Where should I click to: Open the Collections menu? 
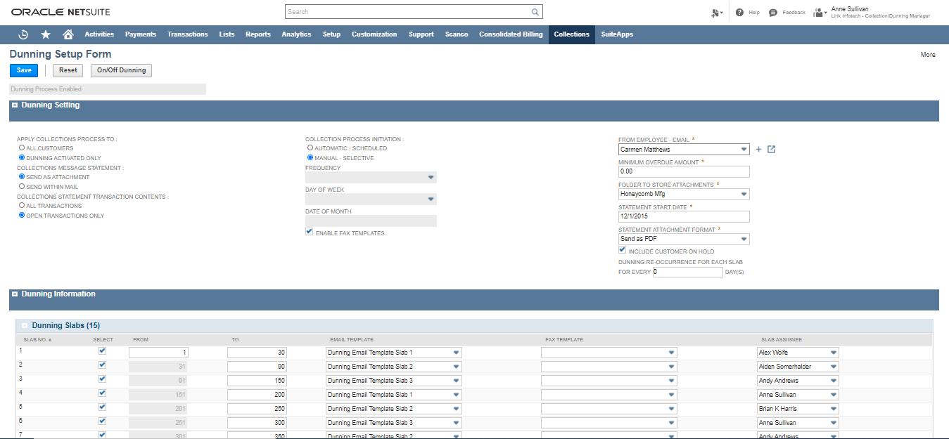coord(571,34)
